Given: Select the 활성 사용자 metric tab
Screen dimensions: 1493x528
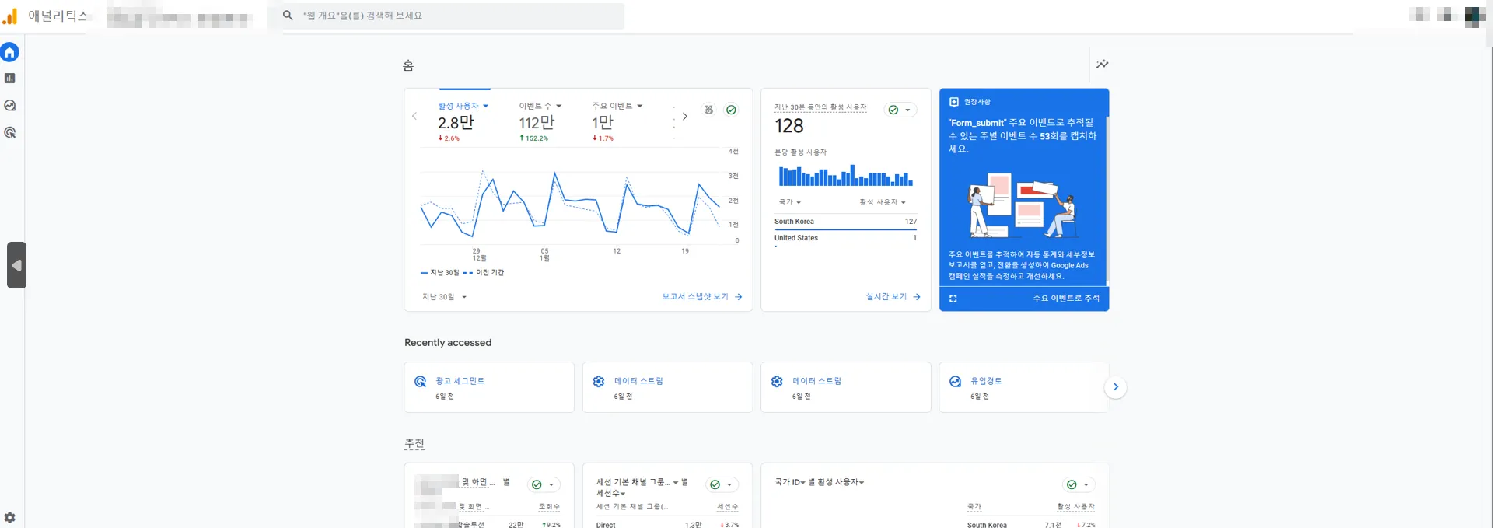Looking at the screenshot, I should click(463, 122).
